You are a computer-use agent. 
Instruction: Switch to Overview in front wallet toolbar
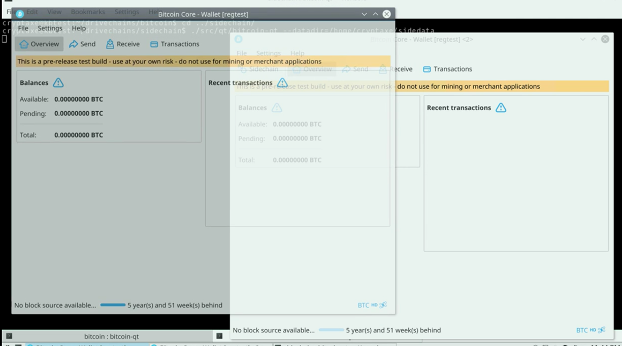39,44
